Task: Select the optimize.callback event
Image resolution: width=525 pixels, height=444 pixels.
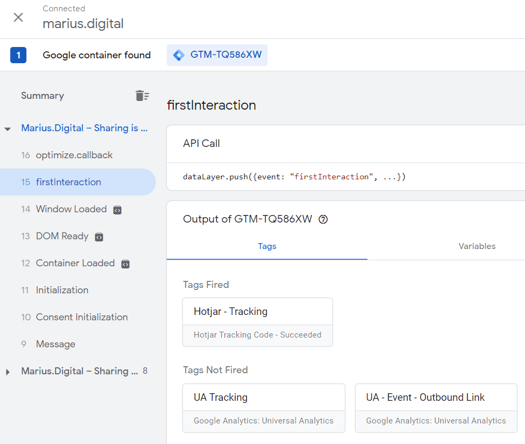Action: pos(78,155)
